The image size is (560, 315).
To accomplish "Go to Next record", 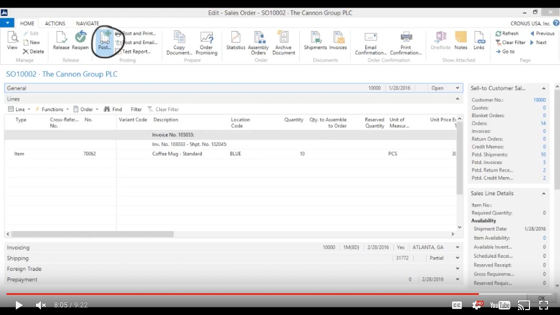I will [x=538, y=42].
